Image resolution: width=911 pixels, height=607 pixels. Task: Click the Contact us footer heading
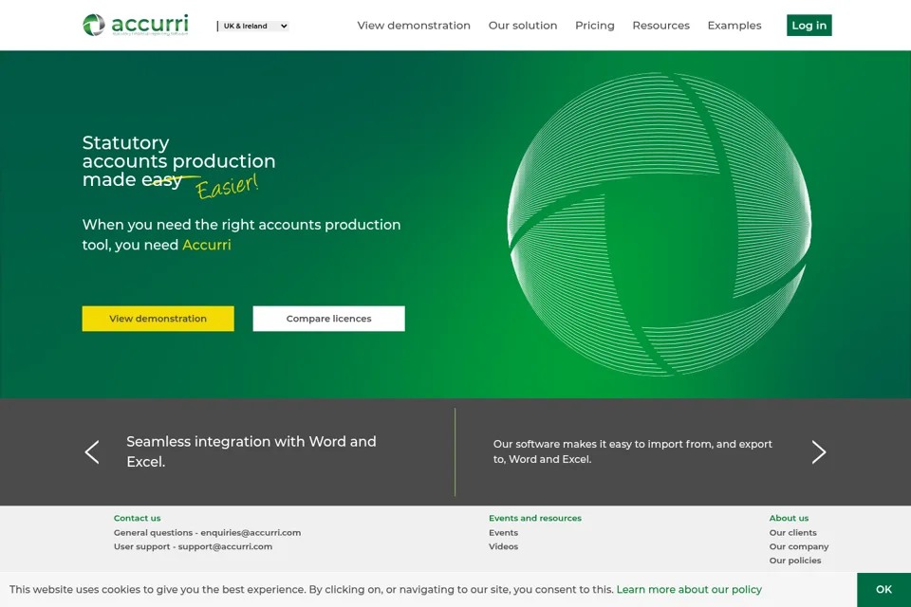pos(137,518)
